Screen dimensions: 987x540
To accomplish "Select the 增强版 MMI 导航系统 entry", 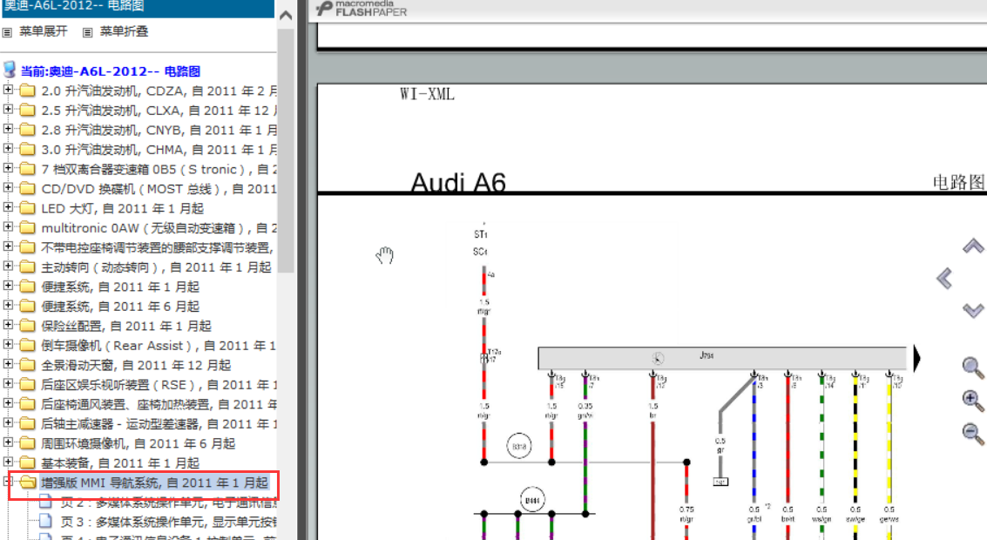I will pyautogui.click(x=155, y=483).
